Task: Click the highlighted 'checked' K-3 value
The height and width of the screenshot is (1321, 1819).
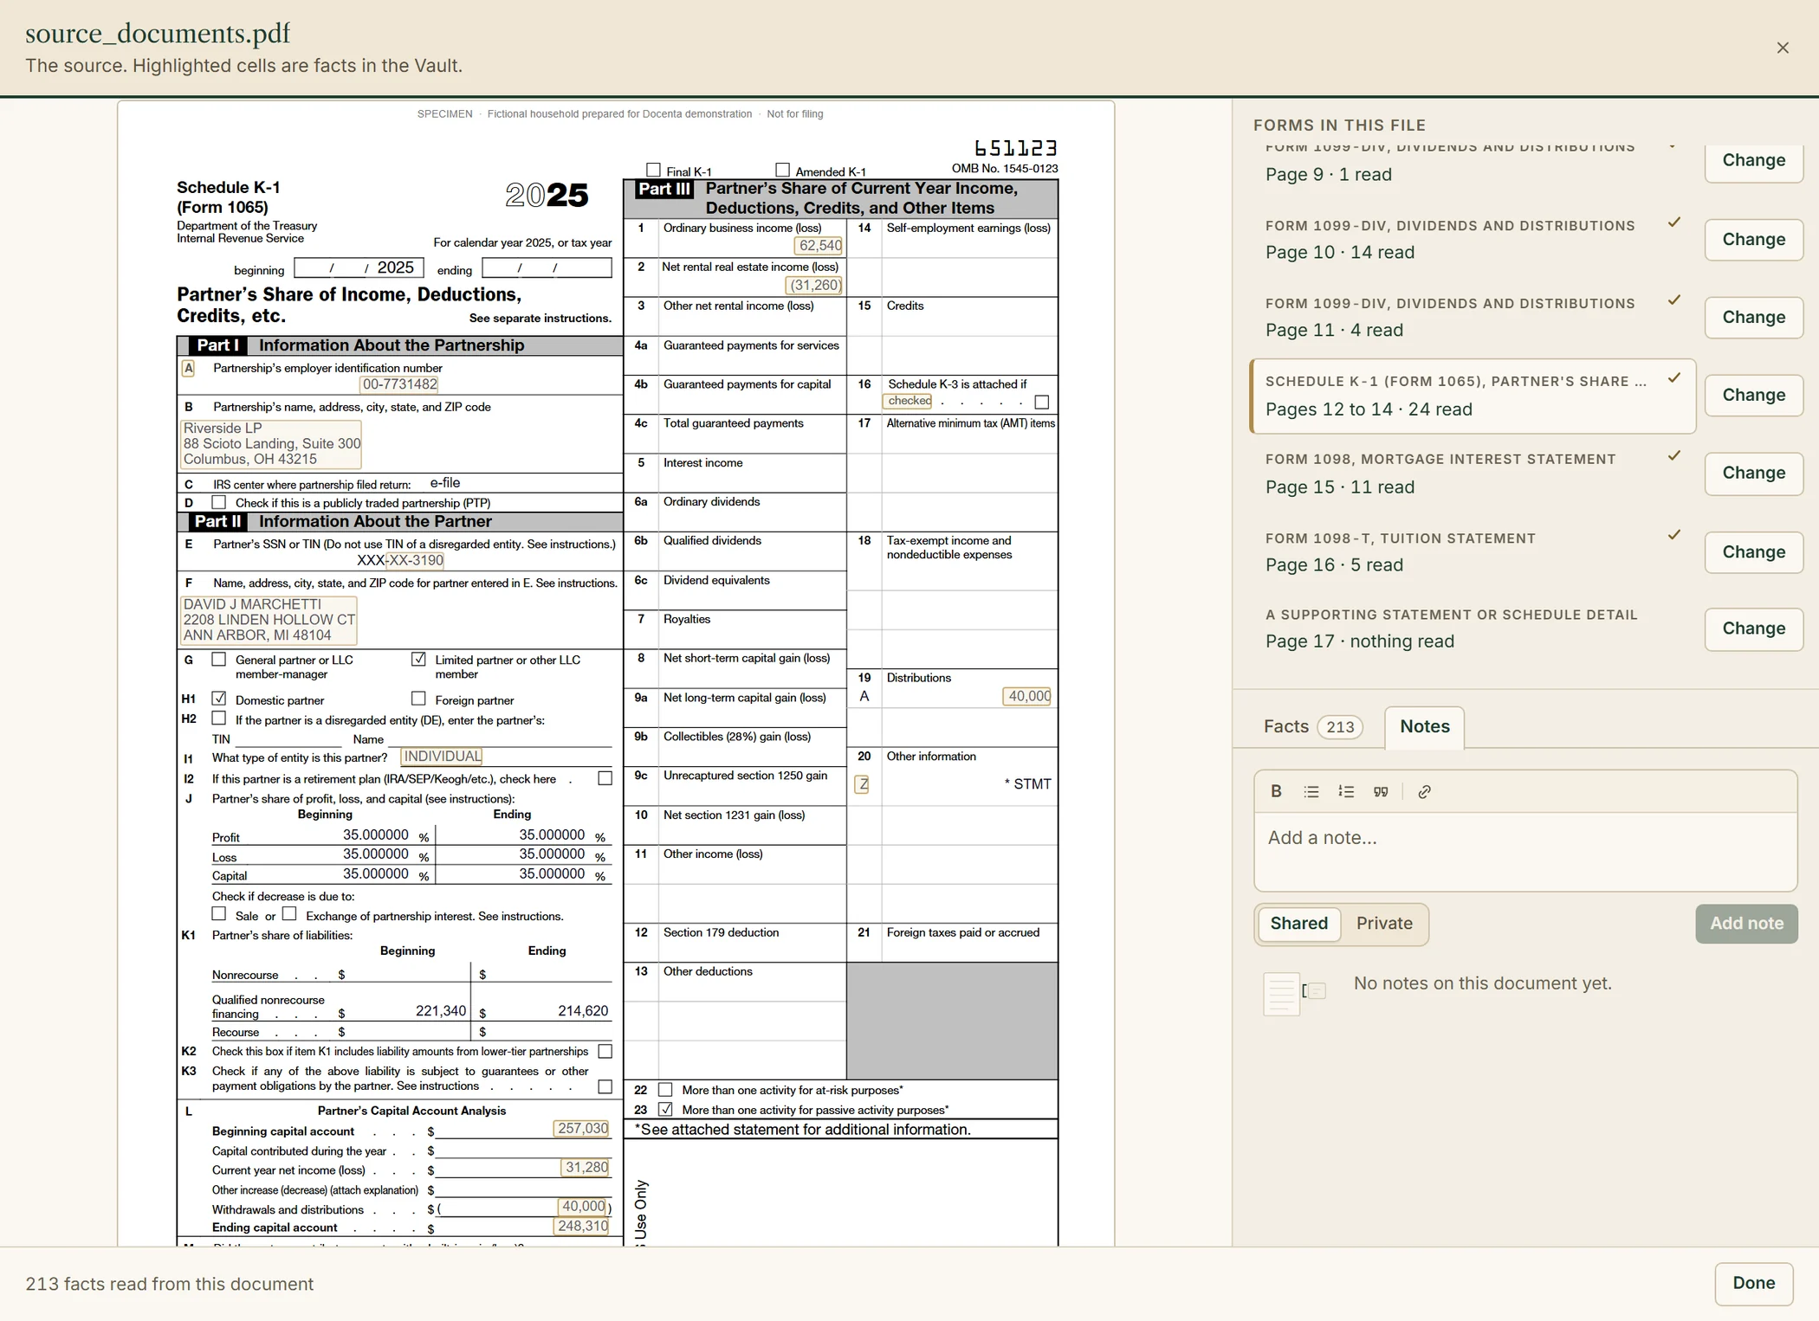Action: [908, 401]
